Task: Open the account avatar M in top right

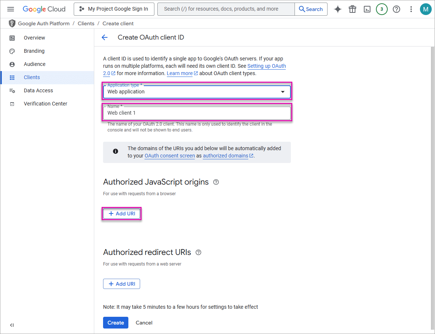Action: click(426, 9)
